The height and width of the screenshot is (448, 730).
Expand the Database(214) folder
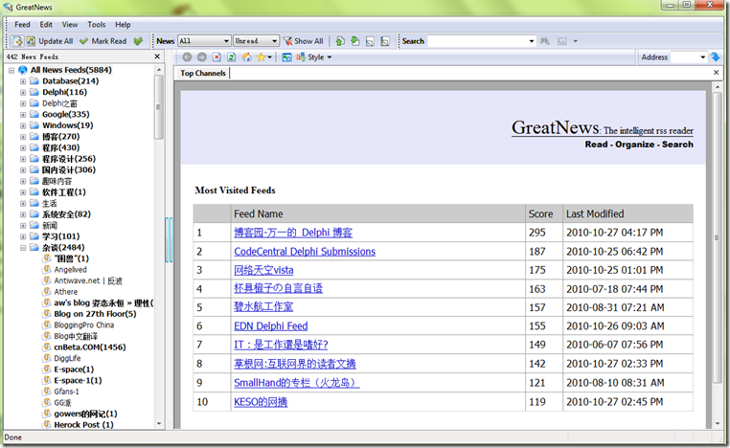pos(23,81)
